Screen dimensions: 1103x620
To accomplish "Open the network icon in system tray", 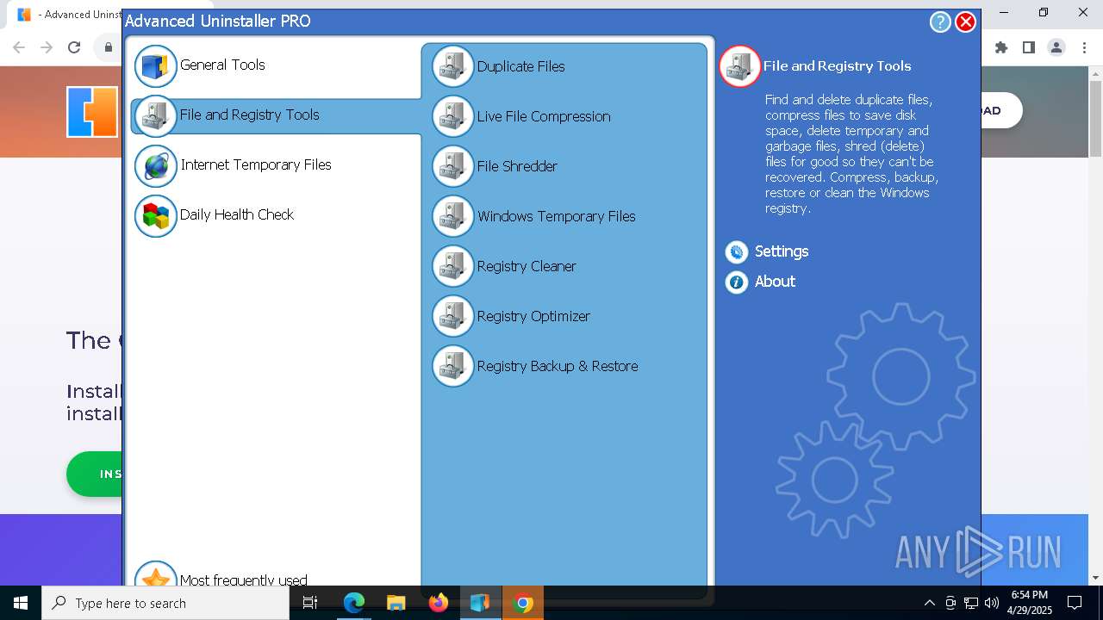I will (x=971, y=603).
